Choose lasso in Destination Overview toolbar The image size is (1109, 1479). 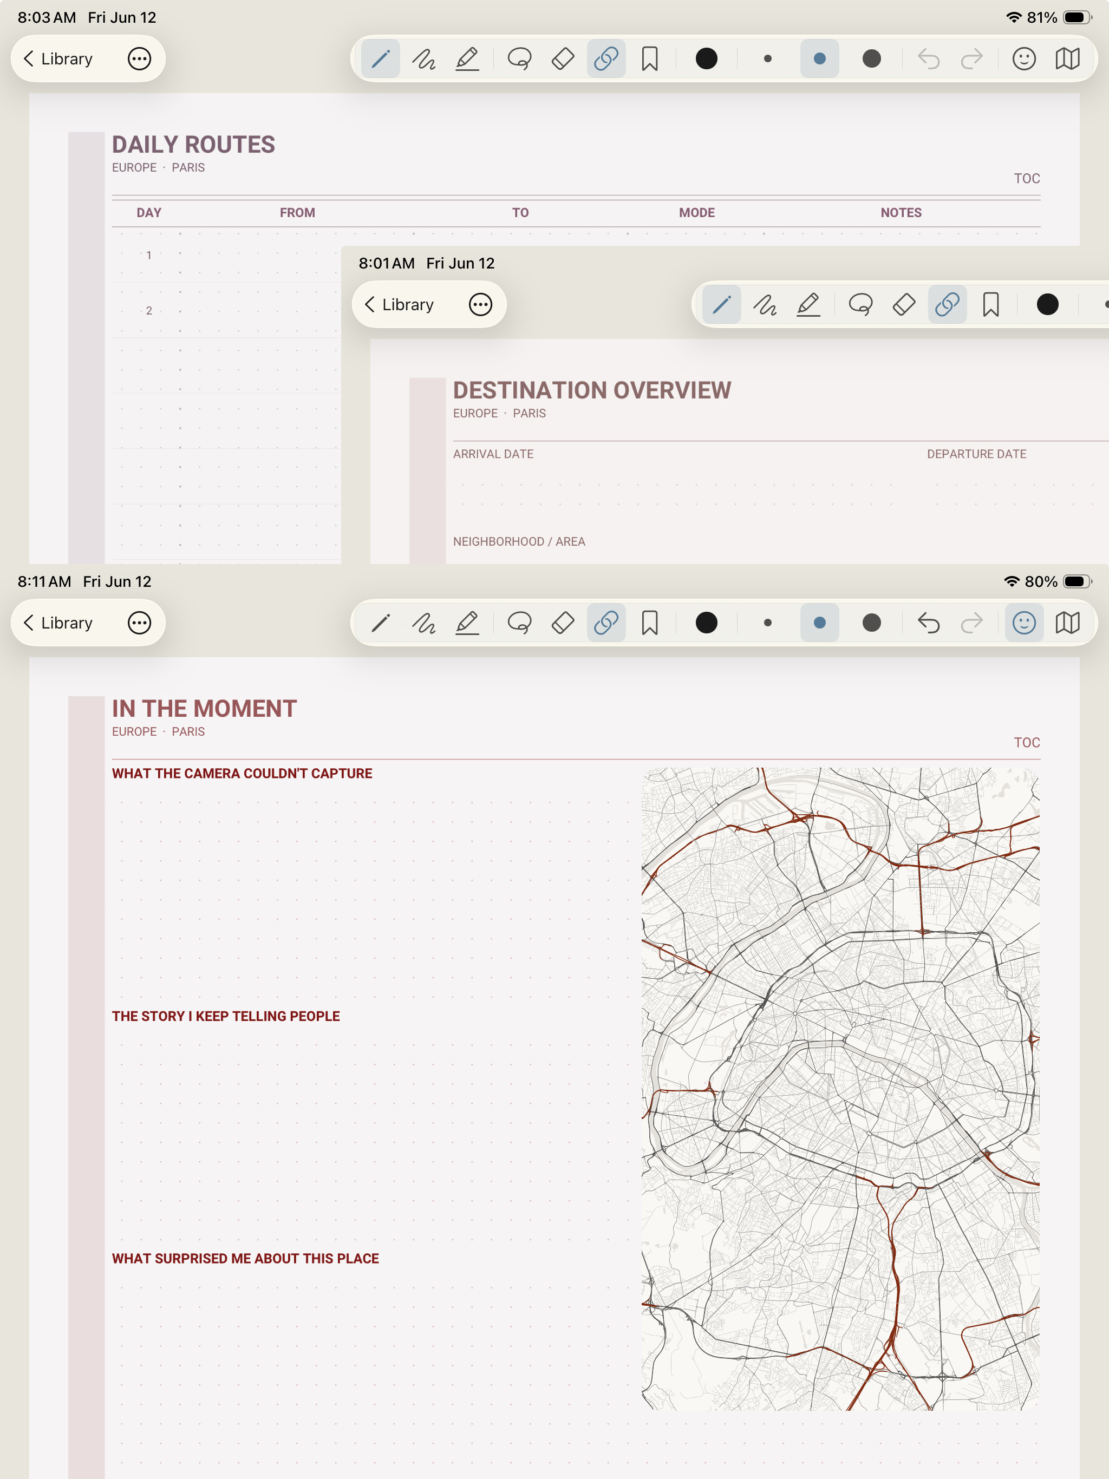(x=861, y=305)
